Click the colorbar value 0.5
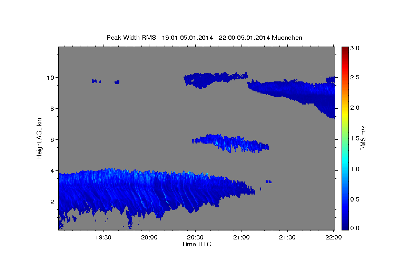This screenshot has width=414, height=276. (355, 199)
